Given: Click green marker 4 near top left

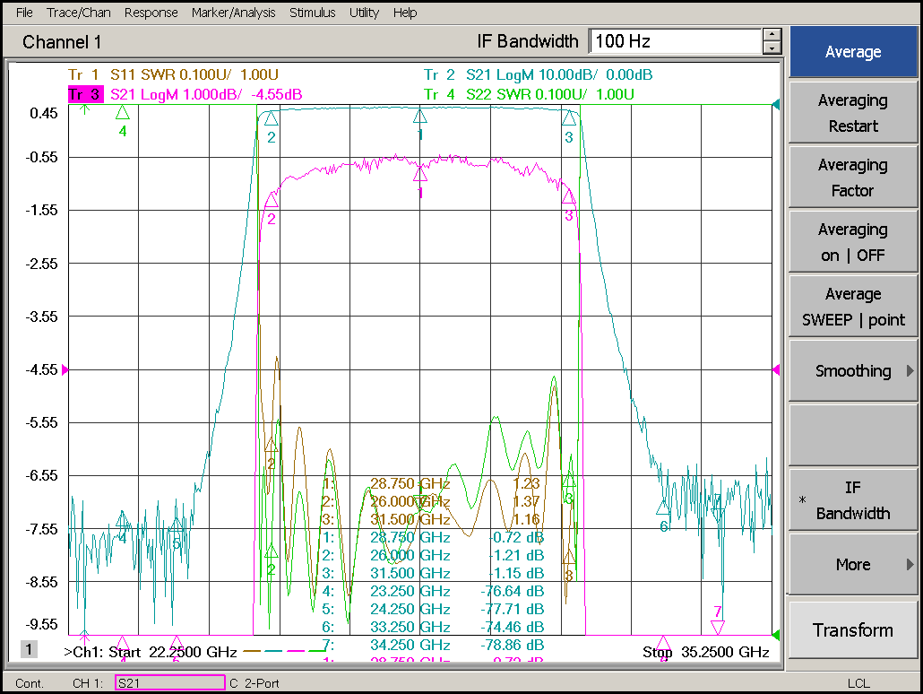Looking at the screenshot, I should [x=123, y=114].
